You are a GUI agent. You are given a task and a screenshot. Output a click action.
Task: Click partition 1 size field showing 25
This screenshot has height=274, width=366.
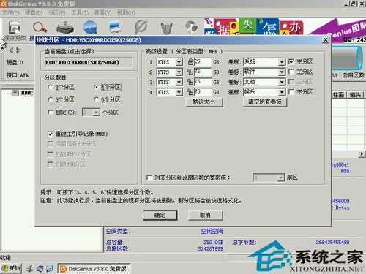pos(203,62)
